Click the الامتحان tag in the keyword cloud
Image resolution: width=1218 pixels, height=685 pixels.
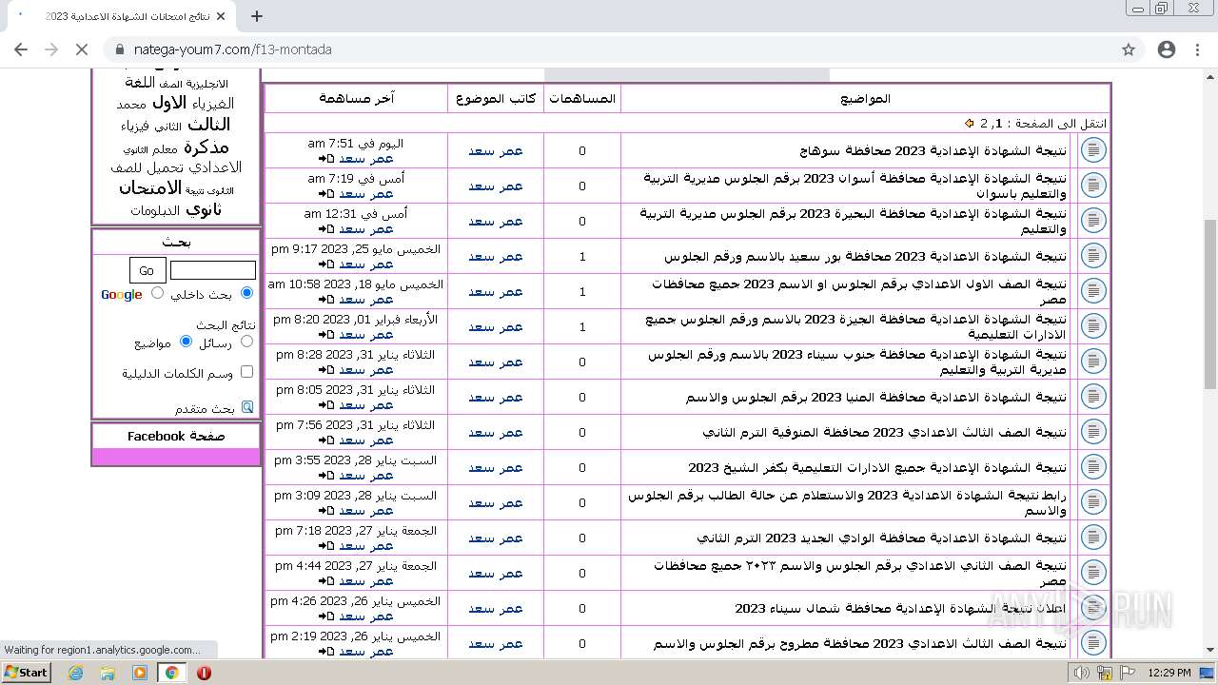click(149, 188)
